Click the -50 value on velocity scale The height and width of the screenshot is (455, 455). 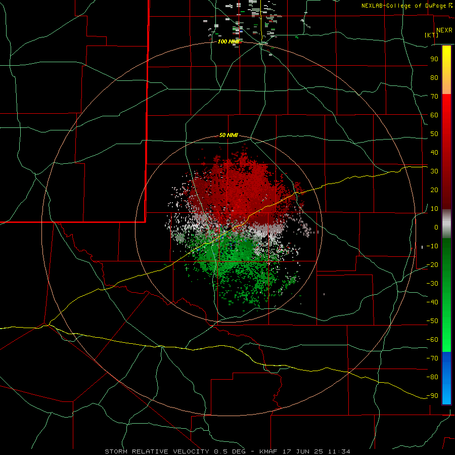tap(432, 321)
